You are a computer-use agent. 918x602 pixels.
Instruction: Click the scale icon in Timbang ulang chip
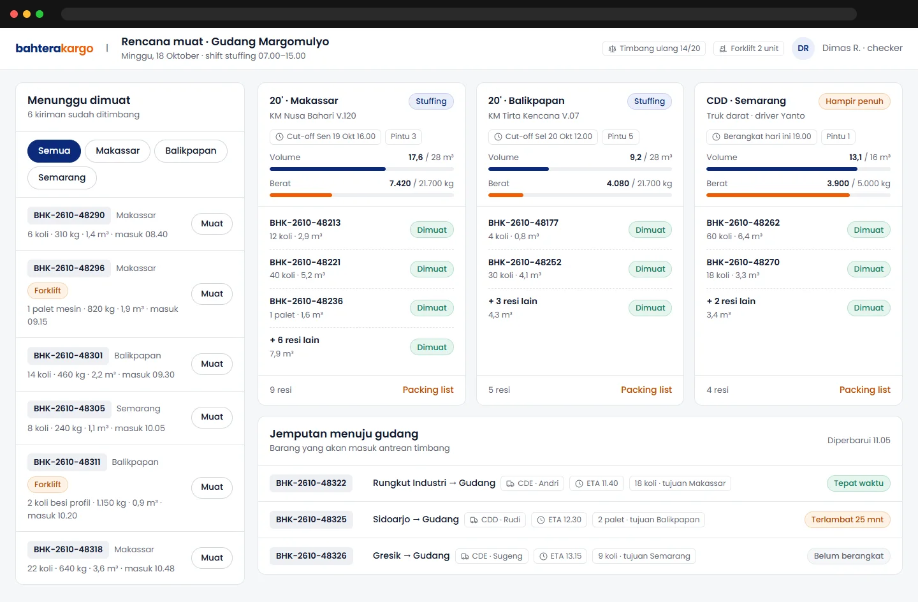612,48
